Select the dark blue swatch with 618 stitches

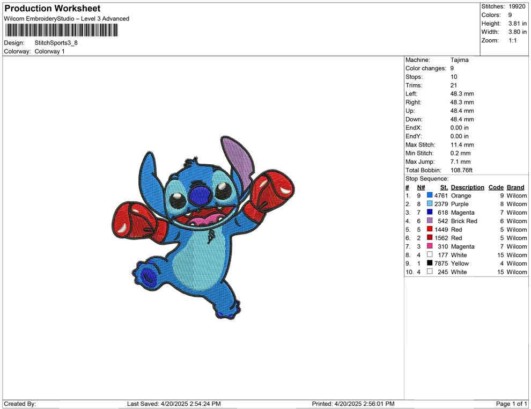430,212
